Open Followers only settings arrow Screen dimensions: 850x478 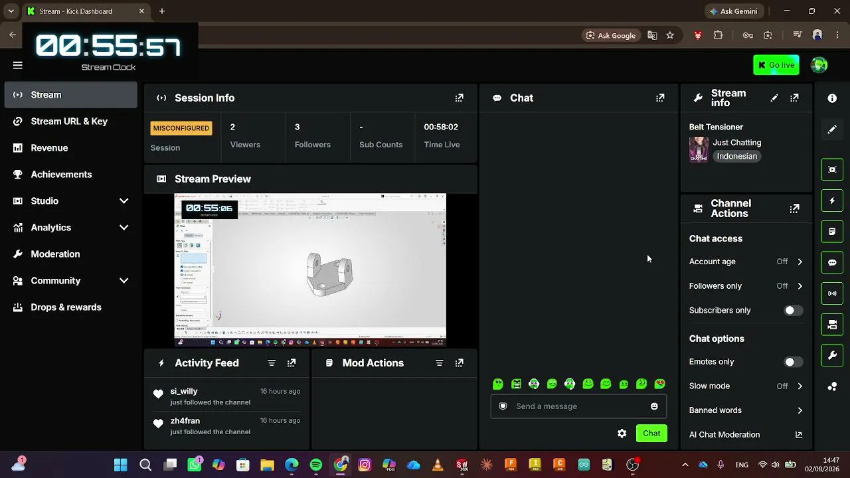[800, 286]
